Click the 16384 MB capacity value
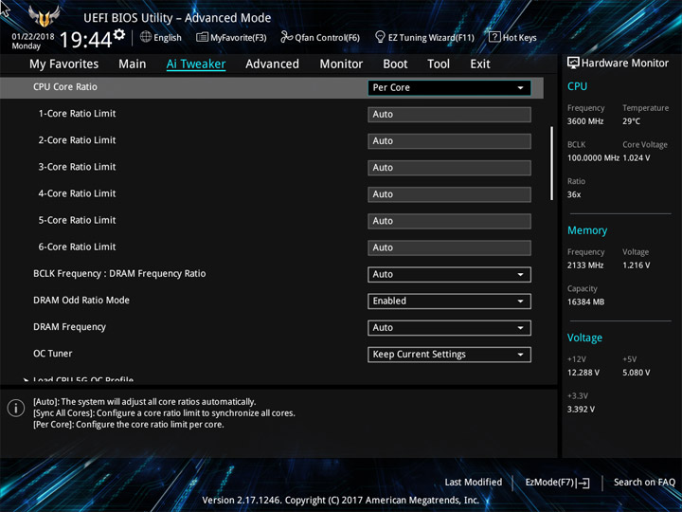 point(585,302)
